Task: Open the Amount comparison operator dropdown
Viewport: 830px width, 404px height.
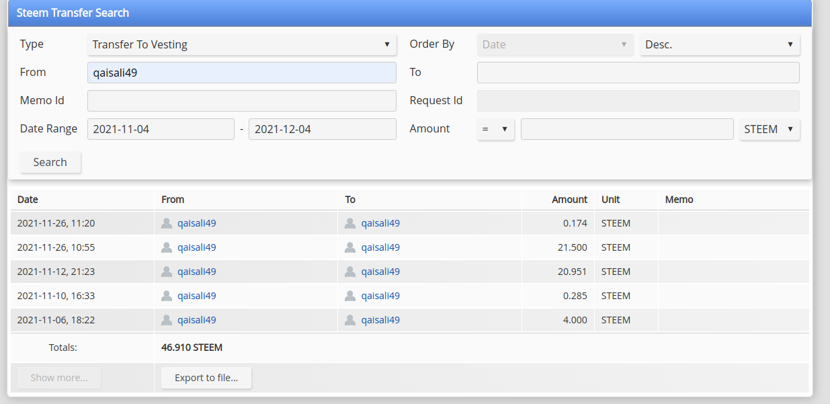Action: point(495,129)
